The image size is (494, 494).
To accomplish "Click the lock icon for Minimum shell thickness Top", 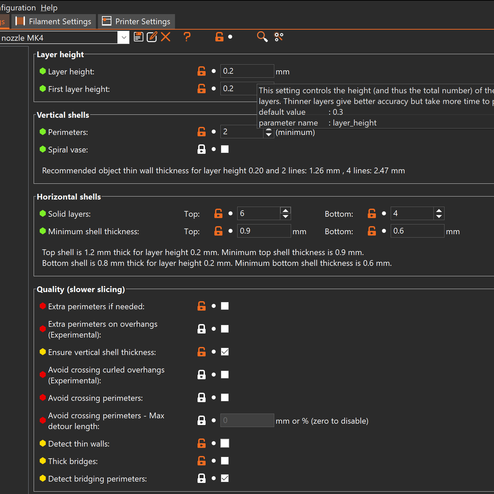I will [218, 231].
